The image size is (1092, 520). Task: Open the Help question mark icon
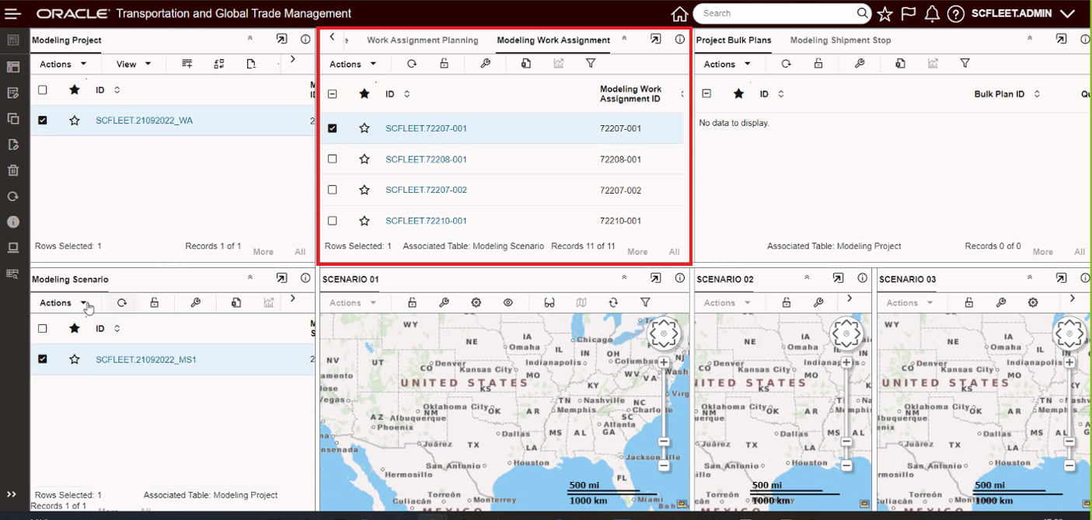click(956, 14)
